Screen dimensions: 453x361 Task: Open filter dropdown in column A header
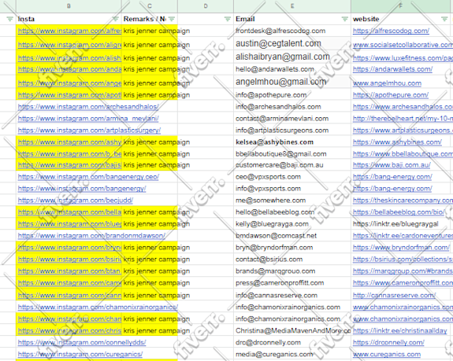(9, 19)
